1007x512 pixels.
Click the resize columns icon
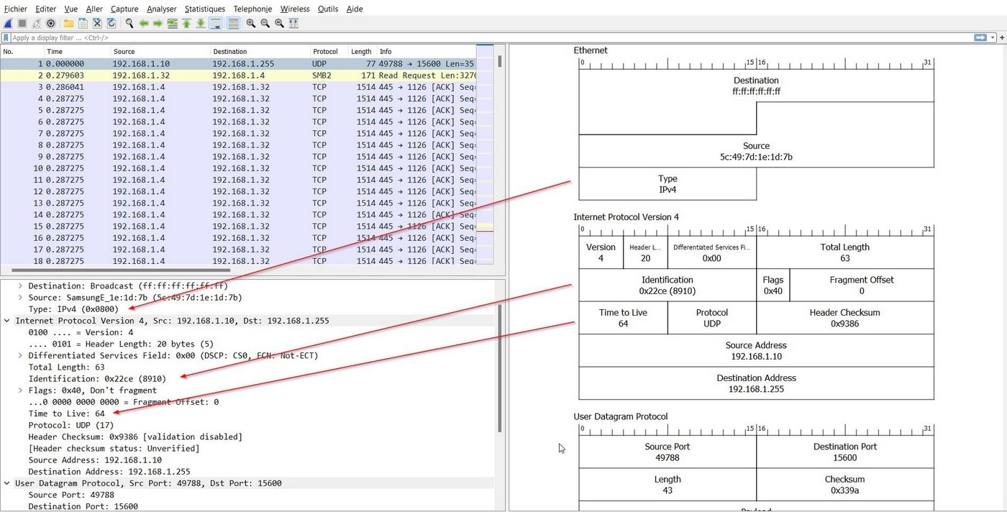(293, 24)
